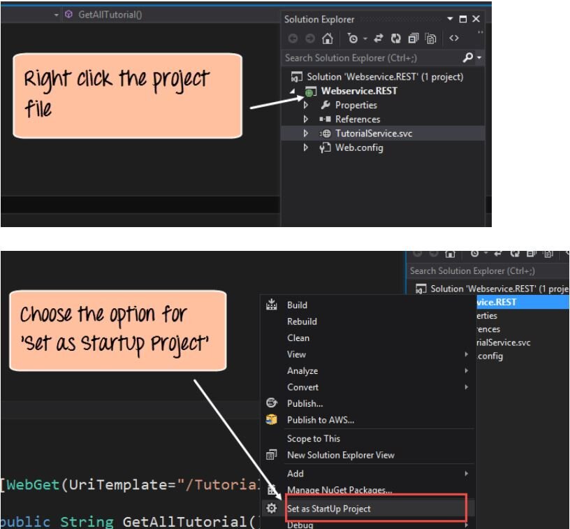This screenshot has height=529, width=570.
Task: Choose Set as StartUp Project
Action: click(328, 509)
